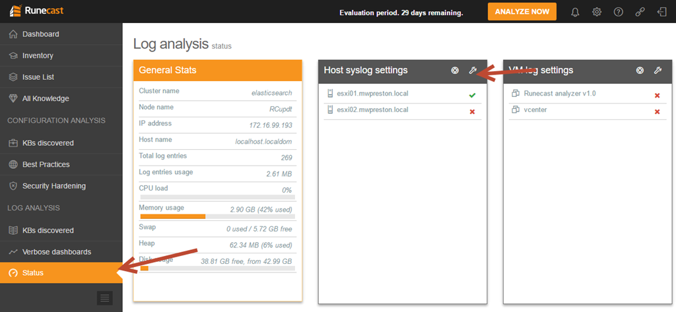Select host esxi02.mwpreston.local

click(x=403, y=110)
